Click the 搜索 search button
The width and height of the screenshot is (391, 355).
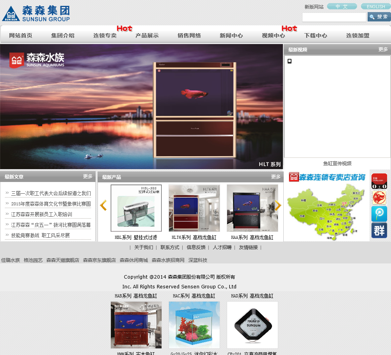click(x=379, y=17)
